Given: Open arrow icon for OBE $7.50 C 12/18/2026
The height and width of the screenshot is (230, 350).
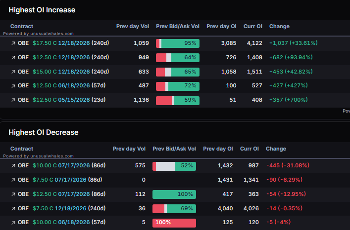Looking at the screenshot, I should coord(13,208).
